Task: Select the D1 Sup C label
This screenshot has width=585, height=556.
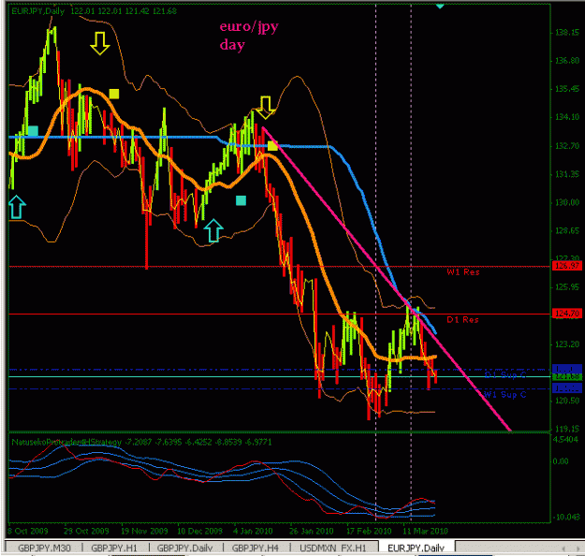Action: (505, 374)
